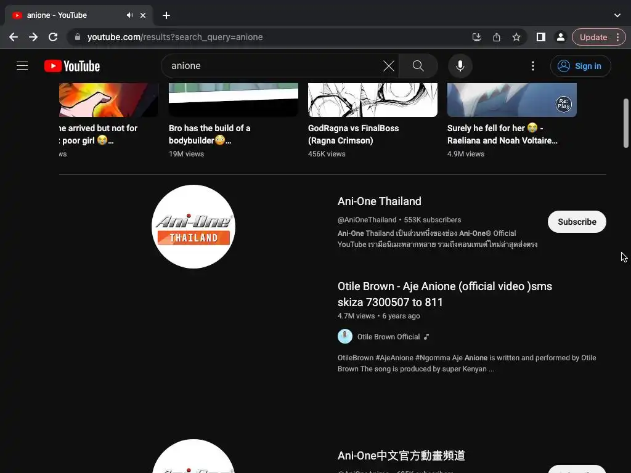Click @AniOneThailand handle text
This screenshot has width=631, height=473.
(367, 220)
